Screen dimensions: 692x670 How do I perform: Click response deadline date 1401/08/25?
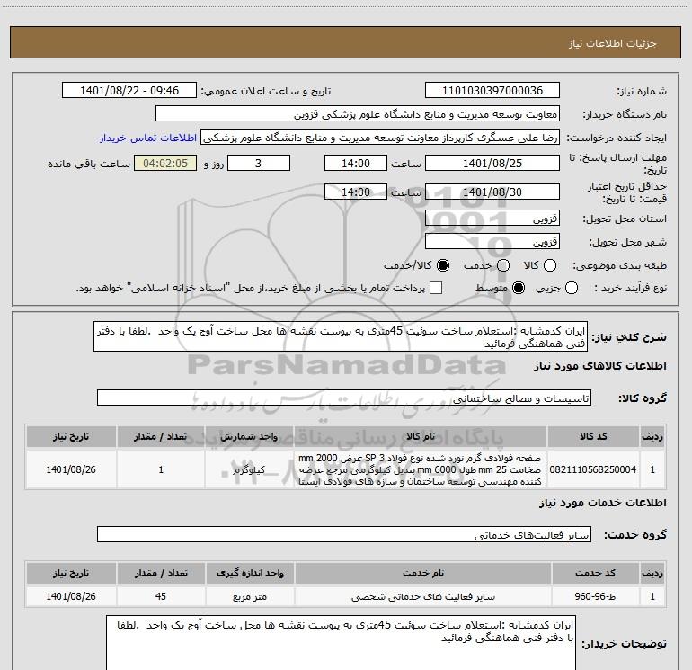pyautogui.click(x=492, y=163)
